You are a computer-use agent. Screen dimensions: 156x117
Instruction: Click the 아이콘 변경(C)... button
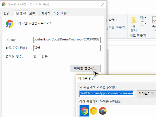pos(85,68)
